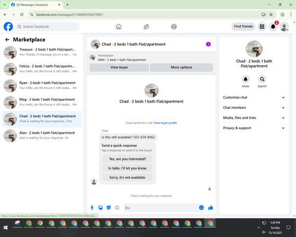Open Ryan conversation in Marketplace list
Screen dimensions: 296x237
pos(41,86)
